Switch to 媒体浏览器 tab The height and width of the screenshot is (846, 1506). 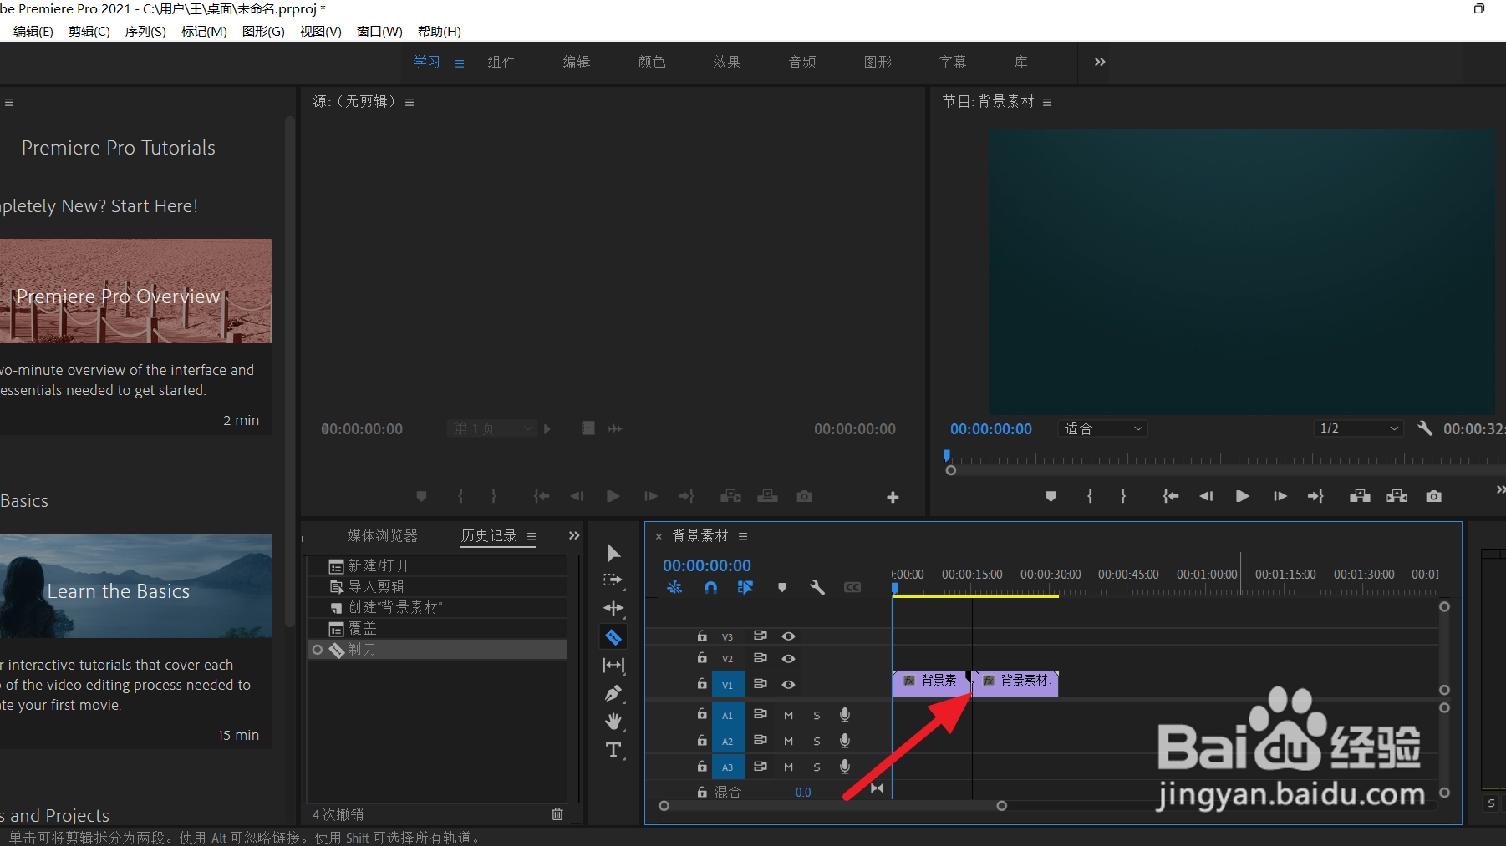383,536
